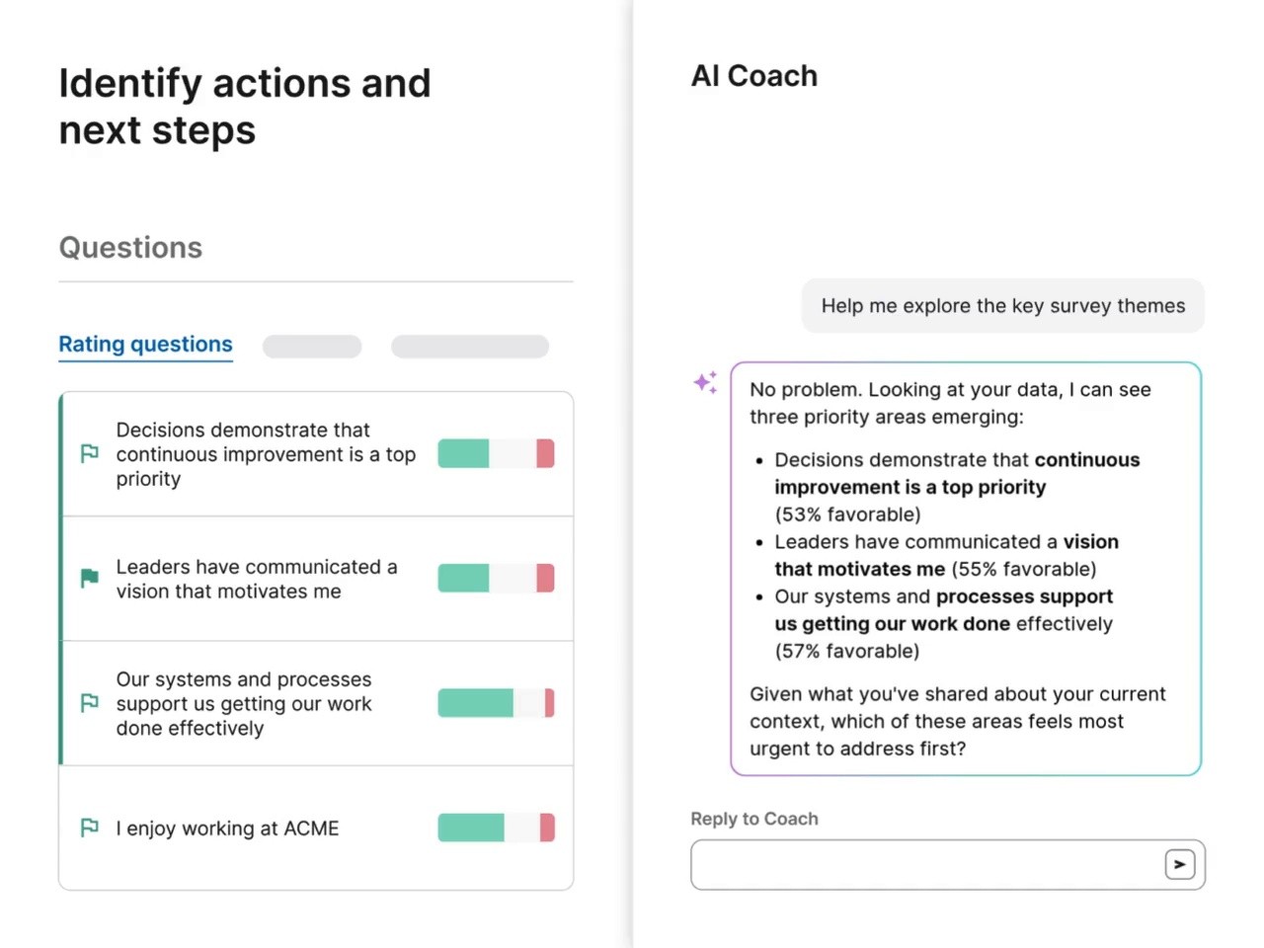Open the Decisions demonstrate continuous improvement question
1264x948 pixels.
point(316,454)
